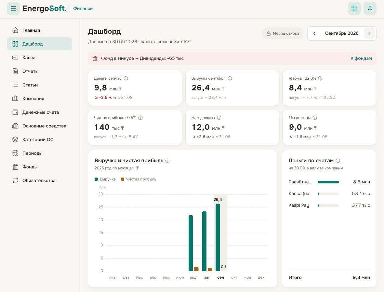
Task: Select Дашборд in the sidebar
Action: [39, 44]
